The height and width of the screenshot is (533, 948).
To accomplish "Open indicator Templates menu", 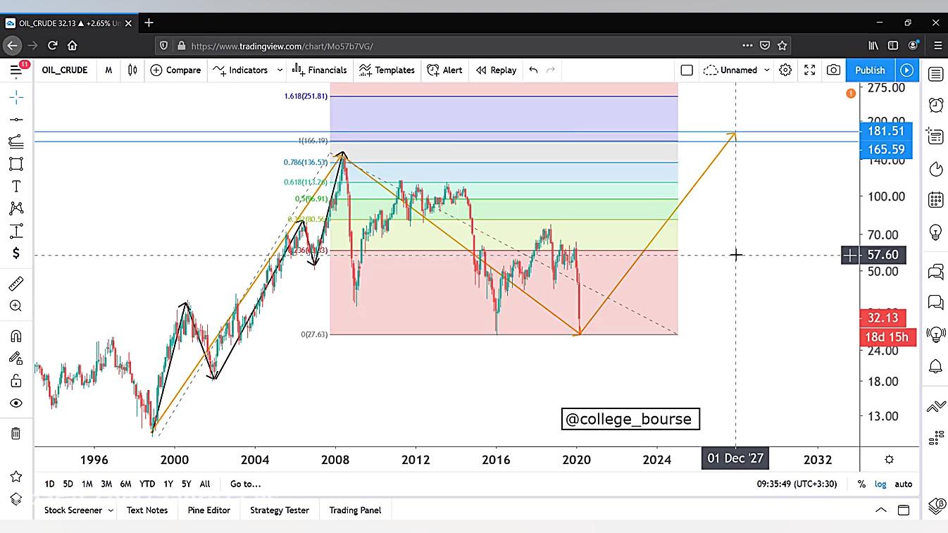I will (x=387, y=70).
